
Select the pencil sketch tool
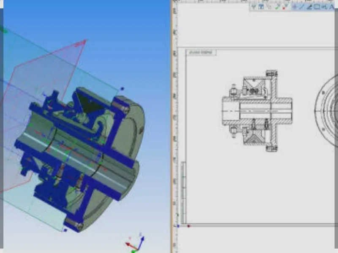pyautogui.click(x=309, y=7)
